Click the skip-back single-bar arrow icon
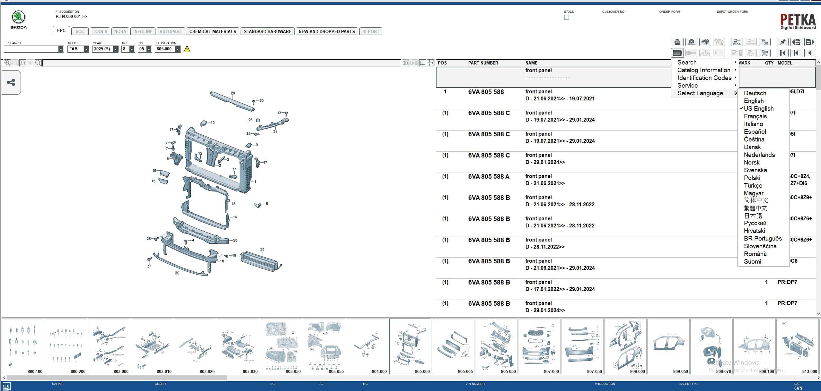This screenshot has width=821, height=391. [796, 53]
